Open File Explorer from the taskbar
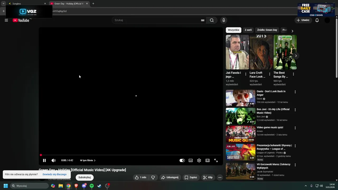Viewport: 338px width, 190px height. pos(61,186)
